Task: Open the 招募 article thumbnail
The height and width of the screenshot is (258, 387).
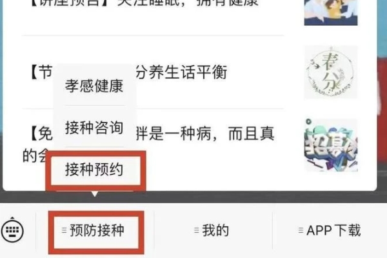Action: pos(331,145)
